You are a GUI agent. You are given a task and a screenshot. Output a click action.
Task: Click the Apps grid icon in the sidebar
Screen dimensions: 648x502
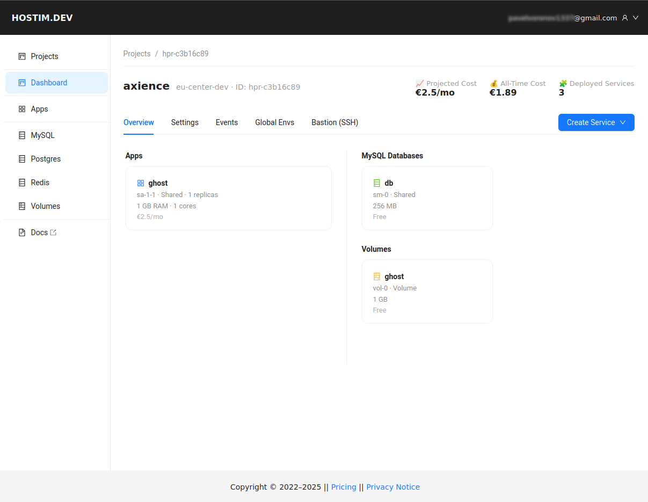pyautogui.click(x=21, y=108)
